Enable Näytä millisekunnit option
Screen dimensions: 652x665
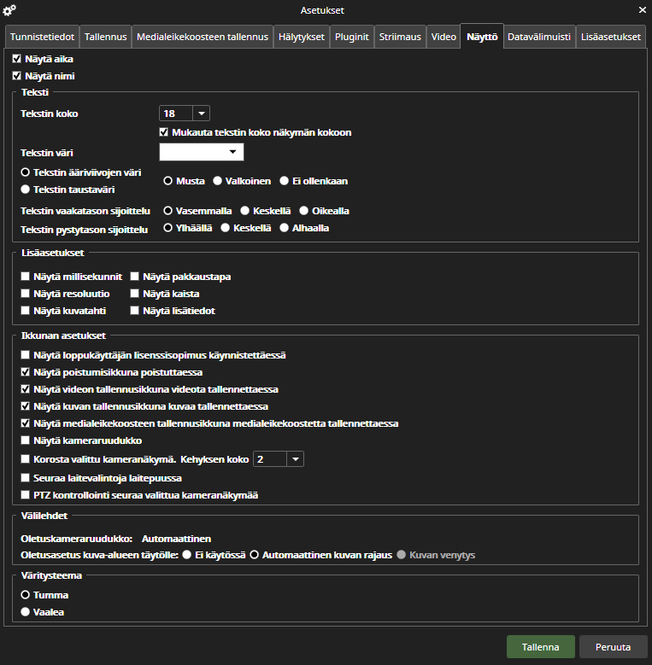(26, 277)
